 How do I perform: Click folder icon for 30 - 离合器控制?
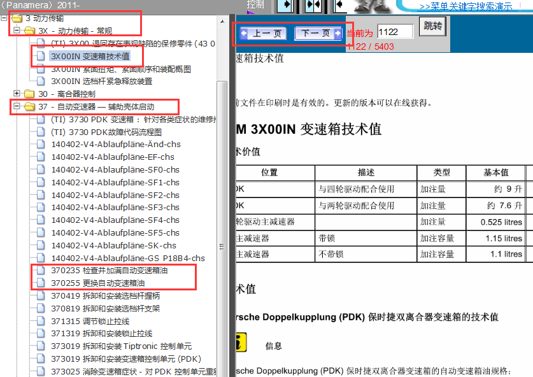coord(29,94)
